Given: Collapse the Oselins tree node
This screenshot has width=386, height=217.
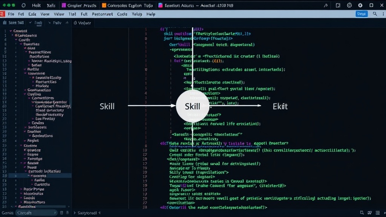Looking at the screenshot, I should 25,94.
